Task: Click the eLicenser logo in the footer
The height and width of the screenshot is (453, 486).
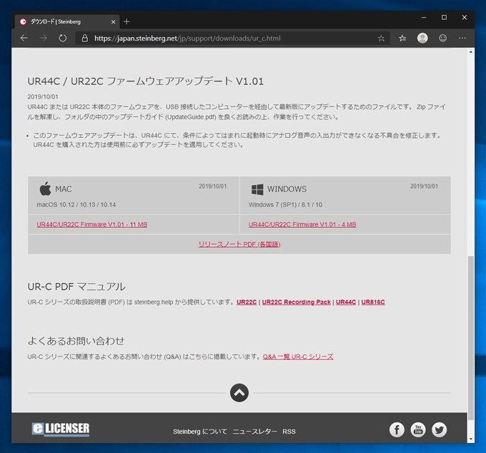Action: tap(61, 429)
